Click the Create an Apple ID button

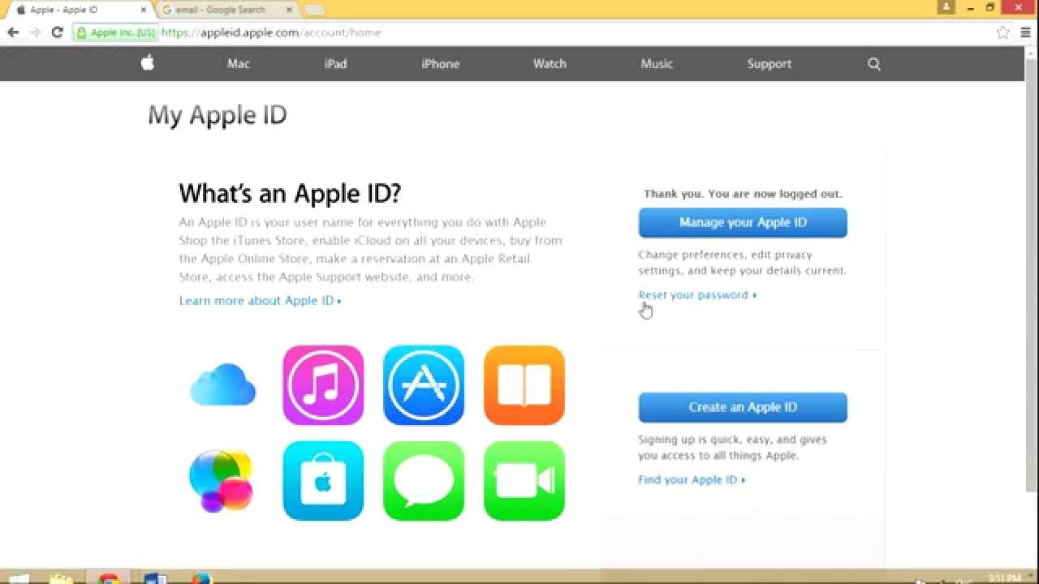pos(743,407)
